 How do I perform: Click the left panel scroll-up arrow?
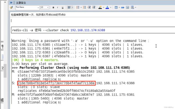(5, 2)
